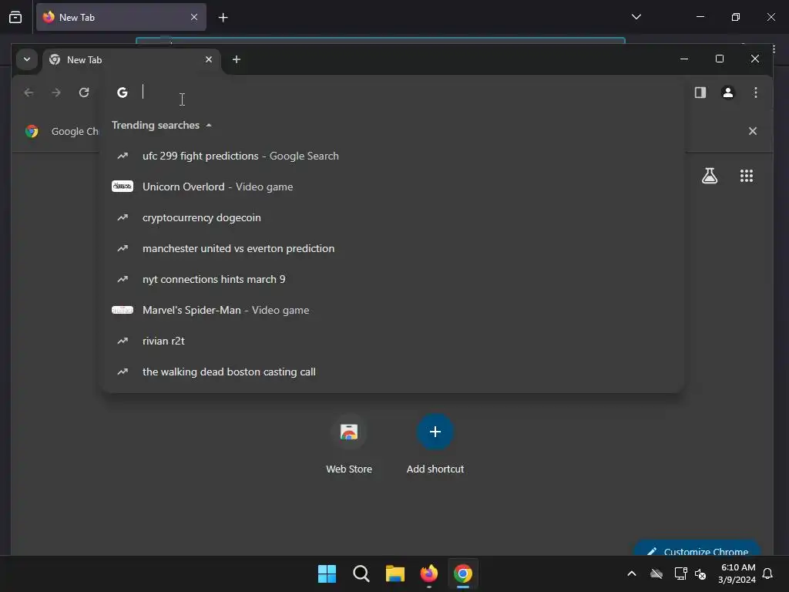Image resolution: width=789 pixels, height=592 pixels.
Task: Click the Chrome taskbar icon
Action: click(463, 573)
